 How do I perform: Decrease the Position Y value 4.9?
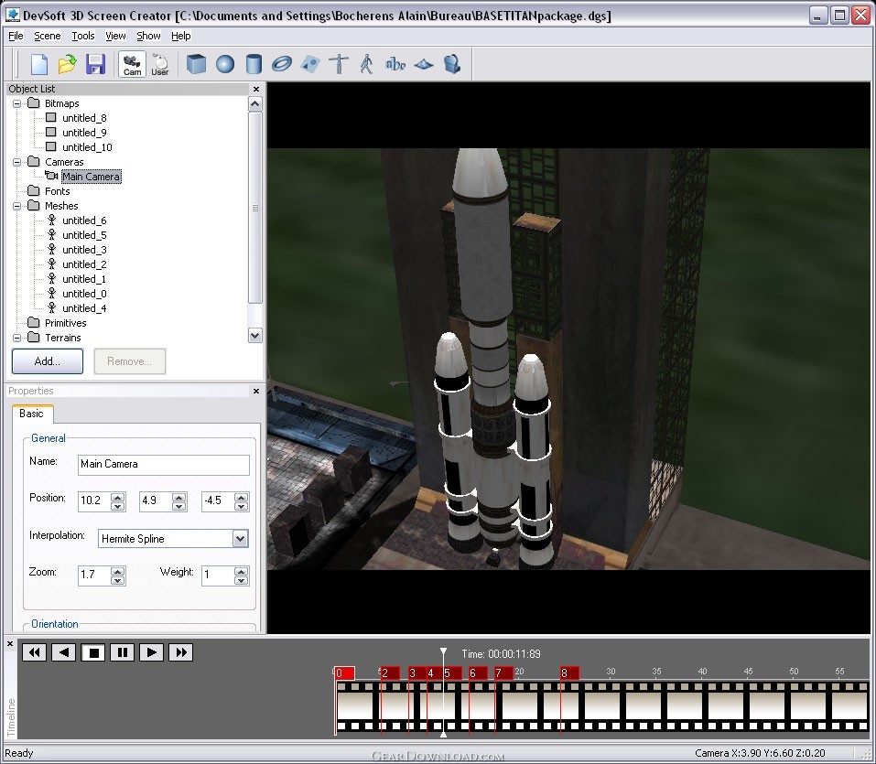[178, 506]
